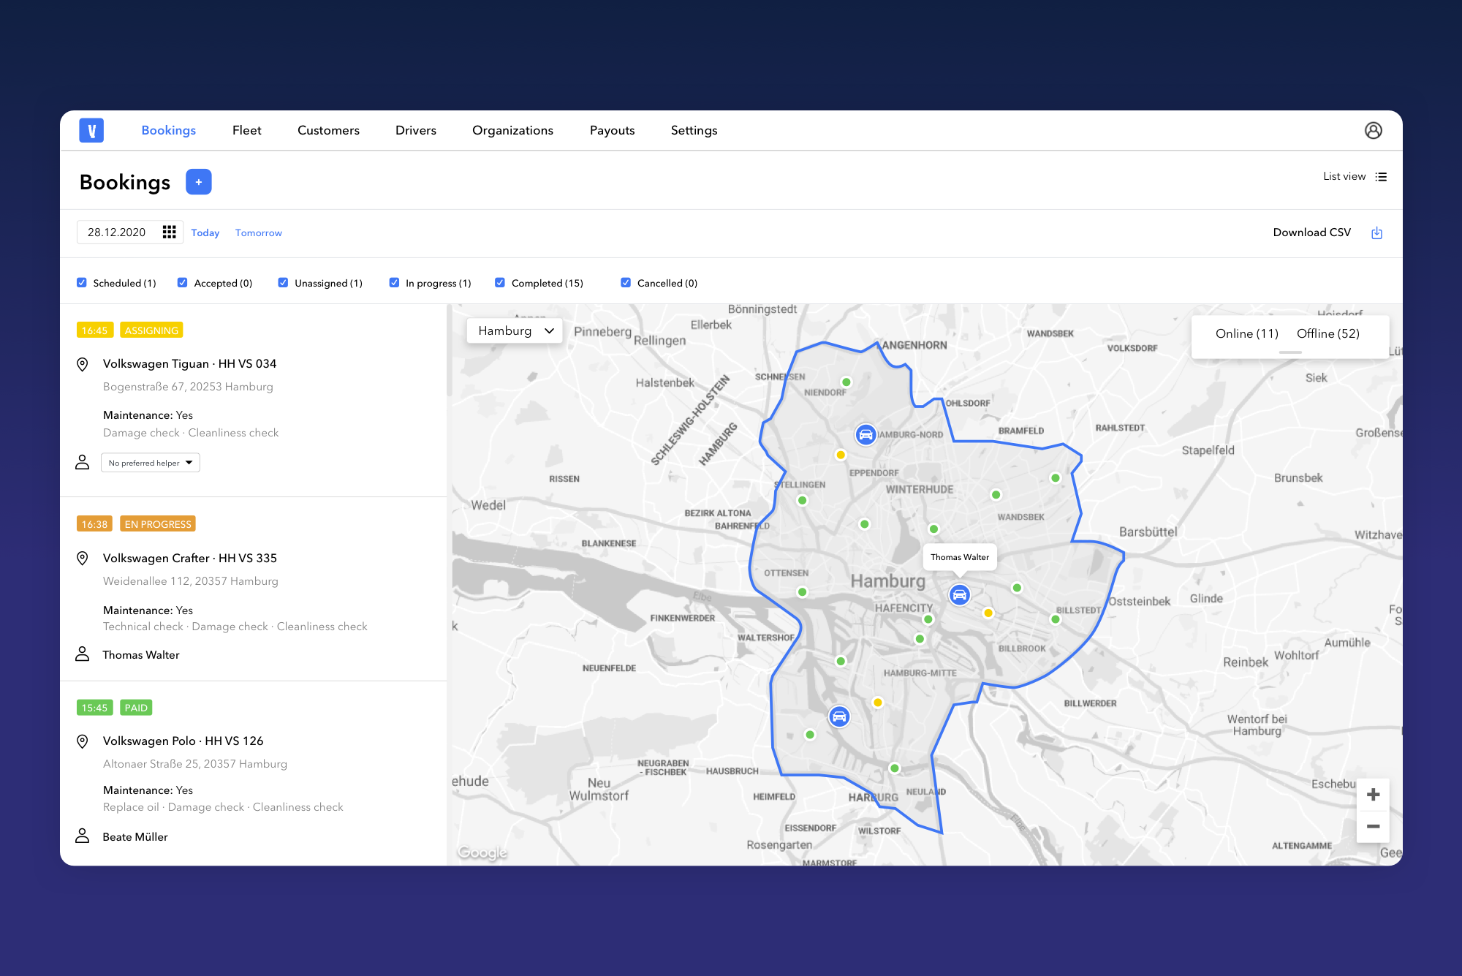Select the car marker near Hamburg-Nord
This screenshot has width=1462, height=976.
[x=867, y=434]
